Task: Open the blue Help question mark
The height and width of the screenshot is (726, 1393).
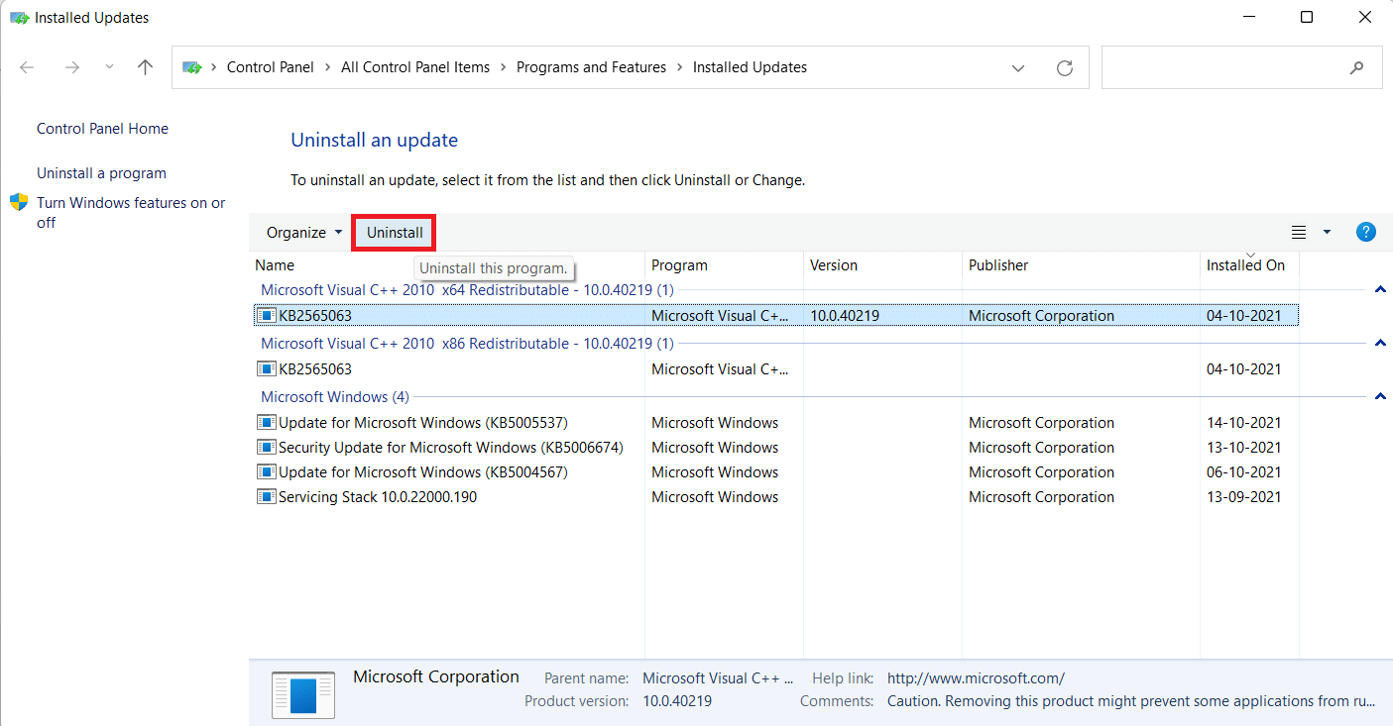Action: [1365, 233]
